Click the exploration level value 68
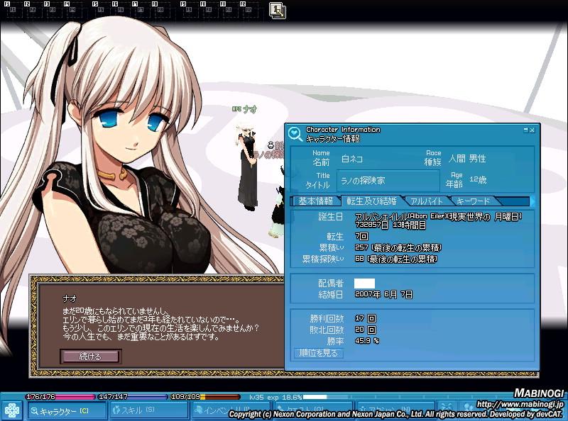Image resolution: width=568 pixels, height=421 pixels. (359, 259)
